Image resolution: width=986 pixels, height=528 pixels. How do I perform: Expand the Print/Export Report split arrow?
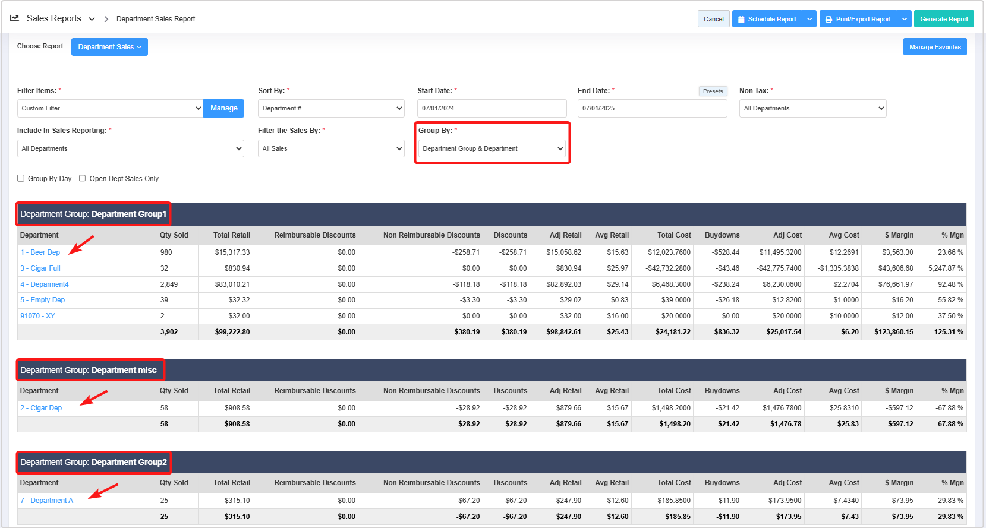click(x=904, y=19)
